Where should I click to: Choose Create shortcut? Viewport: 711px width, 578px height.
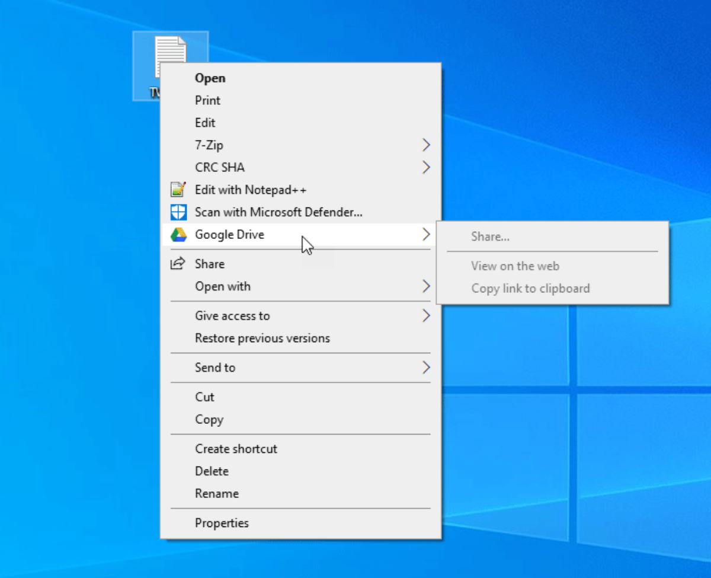pos(236,449)
